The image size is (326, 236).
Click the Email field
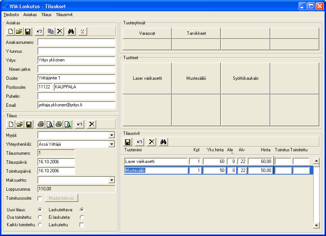(76, 105)
